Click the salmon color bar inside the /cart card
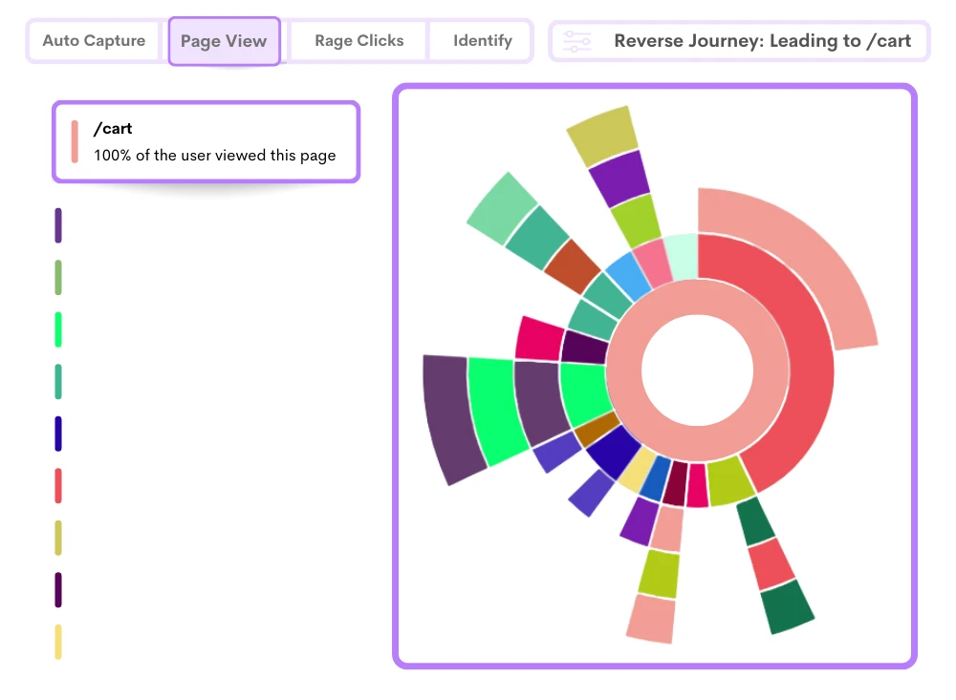The image size is (956, 700). point(74,141)
